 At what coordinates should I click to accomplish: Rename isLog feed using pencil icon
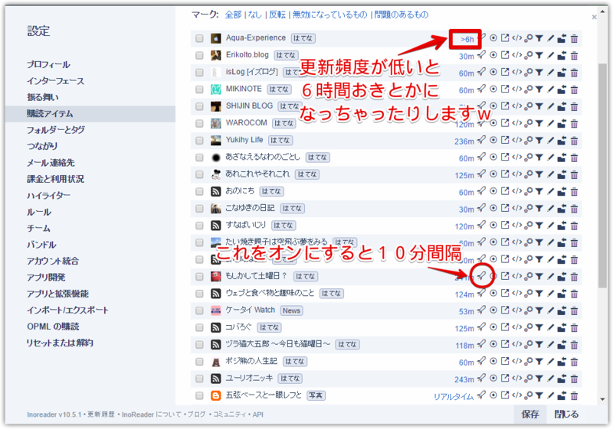pos(550,73)
